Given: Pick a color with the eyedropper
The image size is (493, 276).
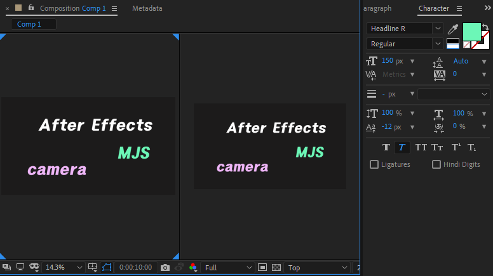Looking at the screenshot, I should click(453, 29).
